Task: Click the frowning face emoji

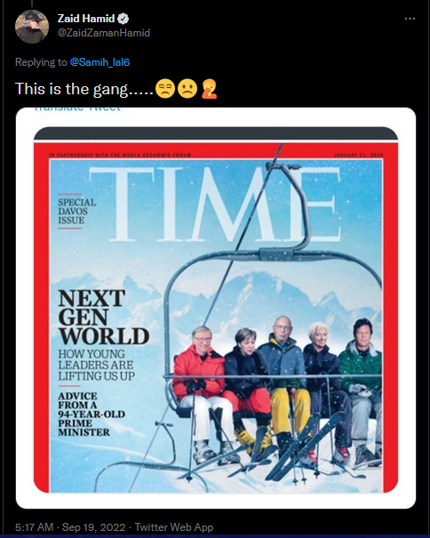Action: (x=187, y=89)
